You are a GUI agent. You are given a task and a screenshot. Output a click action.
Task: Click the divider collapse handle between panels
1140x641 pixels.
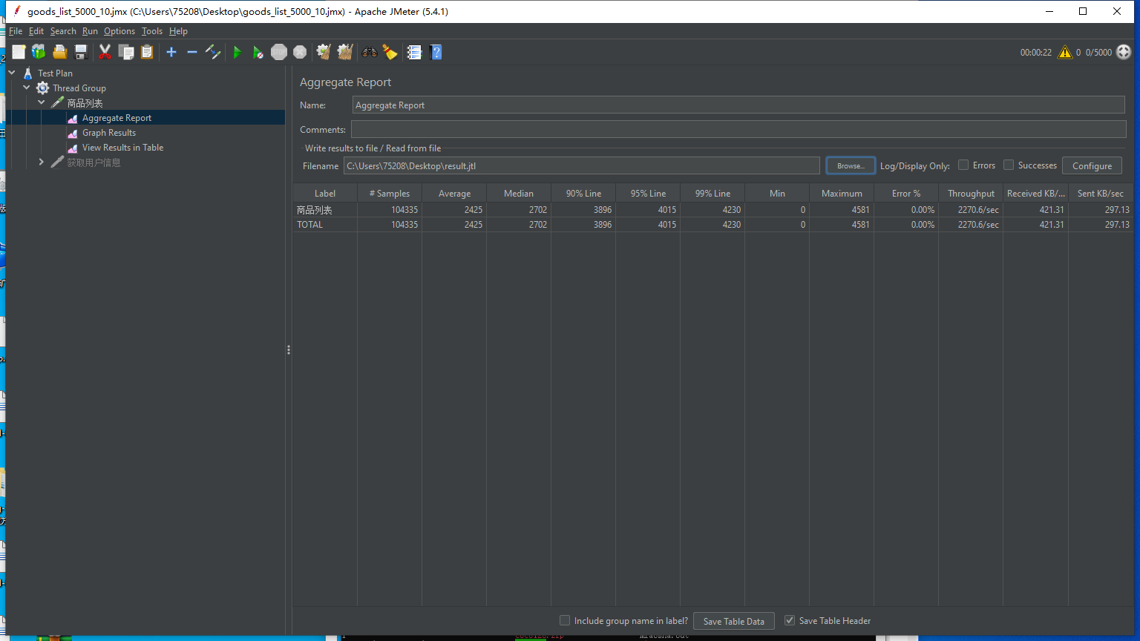click(x=289, y=349)
